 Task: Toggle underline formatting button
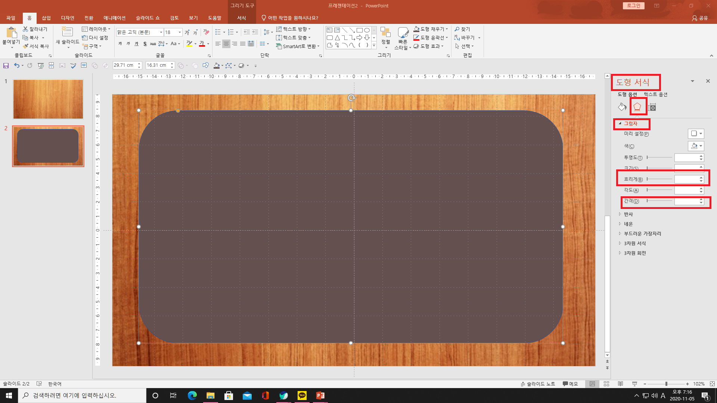click(x=136, y=44)
